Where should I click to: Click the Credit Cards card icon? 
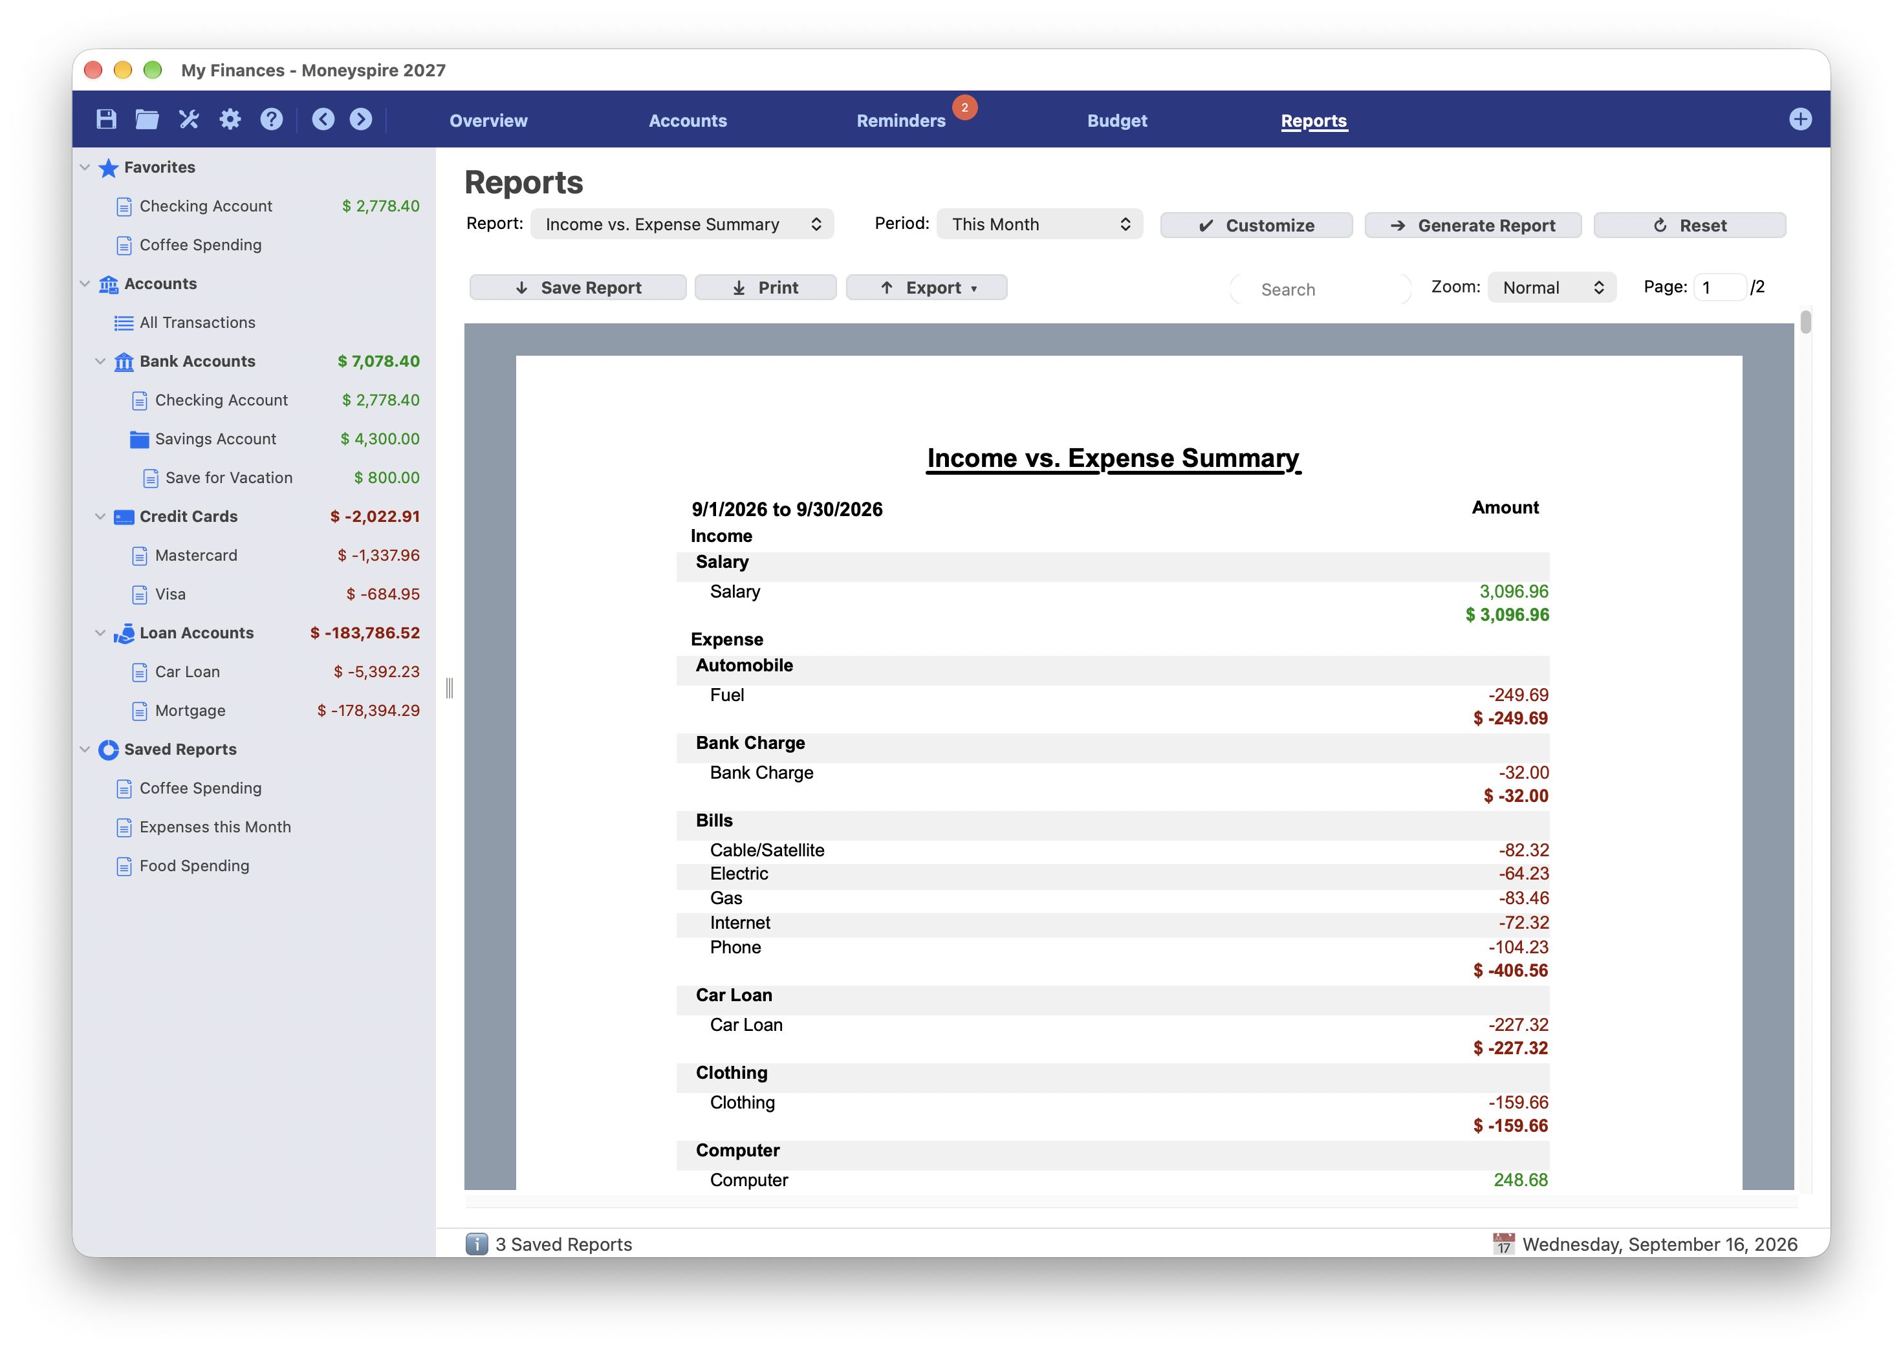tap(124, 517)
